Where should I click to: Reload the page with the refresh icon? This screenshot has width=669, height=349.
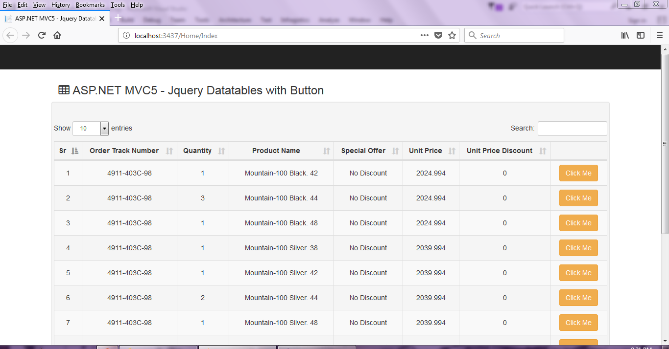[42, 35]
